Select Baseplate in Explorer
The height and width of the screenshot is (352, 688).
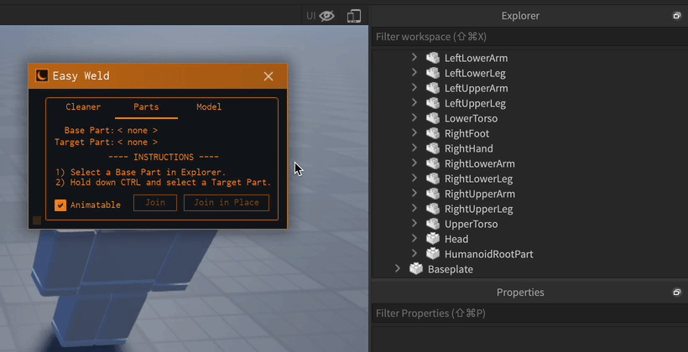(451, 270)
